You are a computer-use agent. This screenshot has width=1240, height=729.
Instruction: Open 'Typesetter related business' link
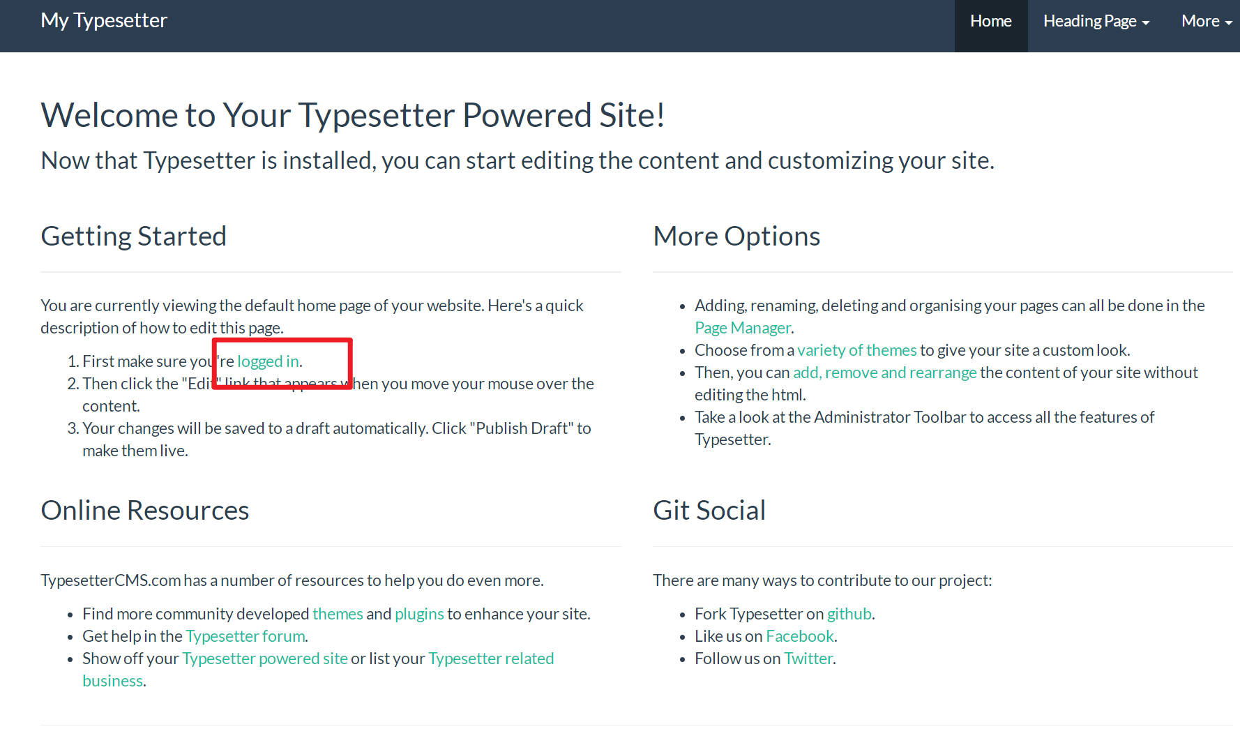tap(318, 670)
